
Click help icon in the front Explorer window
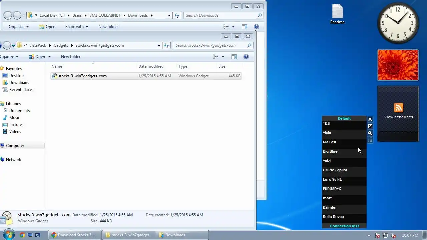(x=246, y=57)
